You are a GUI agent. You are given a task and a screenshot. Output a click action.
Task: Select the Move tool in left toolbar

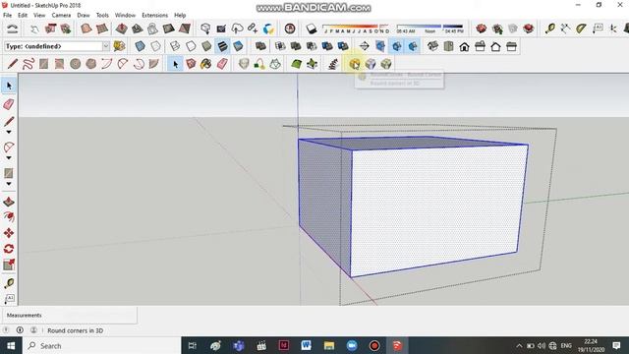click(x=9, y=233)
